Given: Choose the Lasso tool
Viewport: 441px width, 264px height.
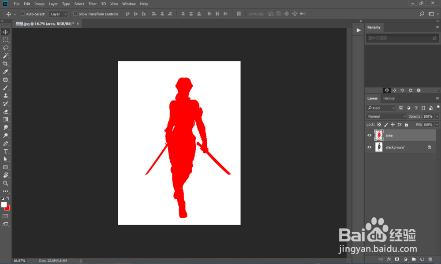Looking at the screenshot, I should (x=6, y=48).
